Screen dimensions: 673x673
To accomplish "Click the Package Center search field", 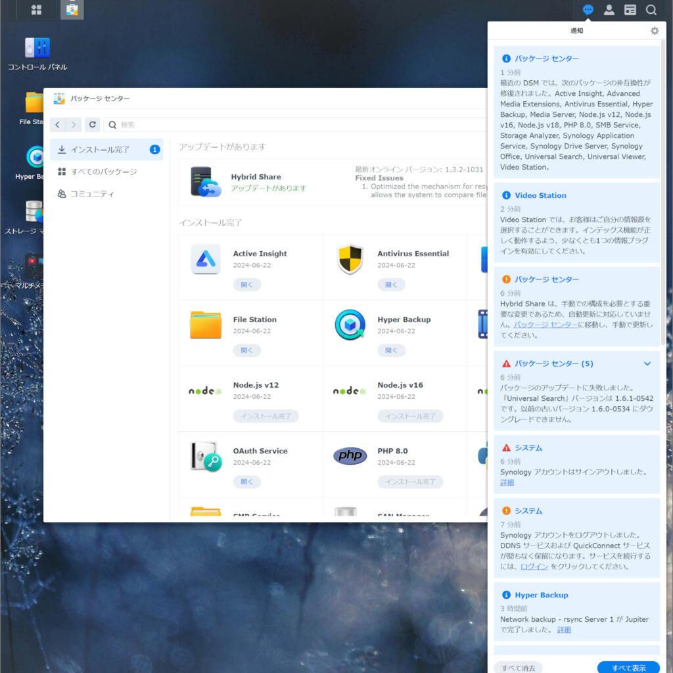I will point(295,125).
